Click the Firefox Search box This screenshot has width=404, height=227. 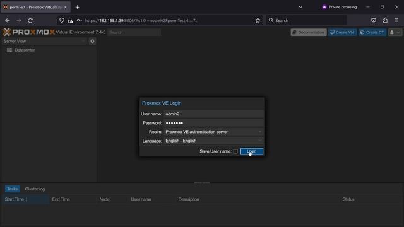(x=306, y=20)
